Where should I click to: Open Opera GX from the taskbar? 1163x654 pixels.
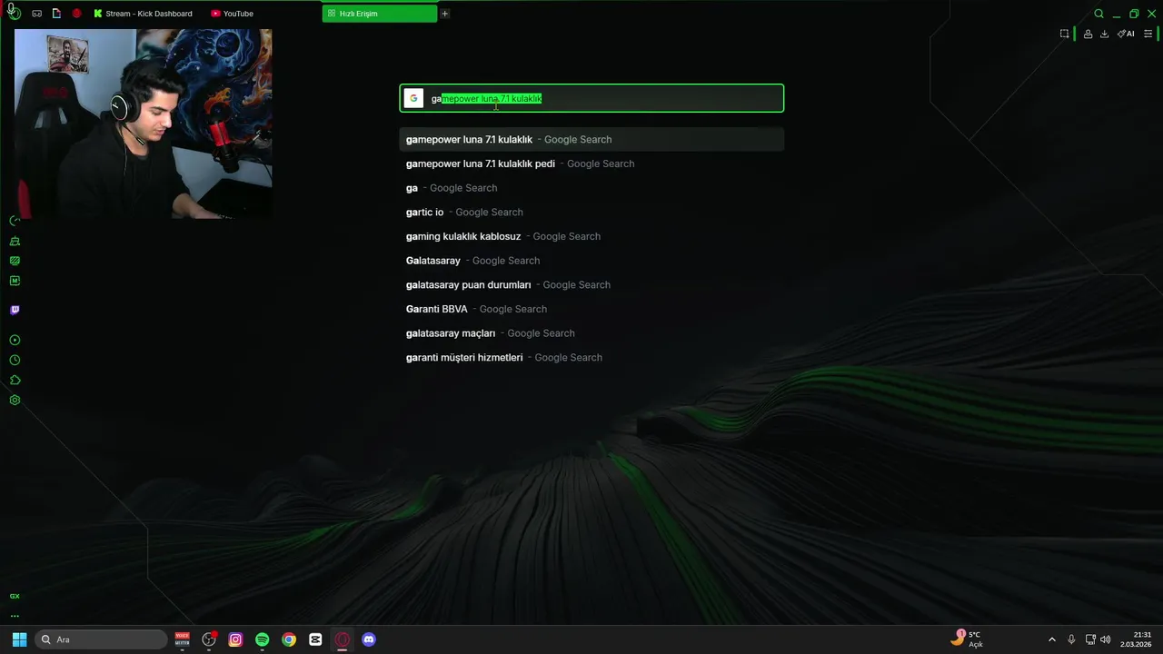(342, 639)
